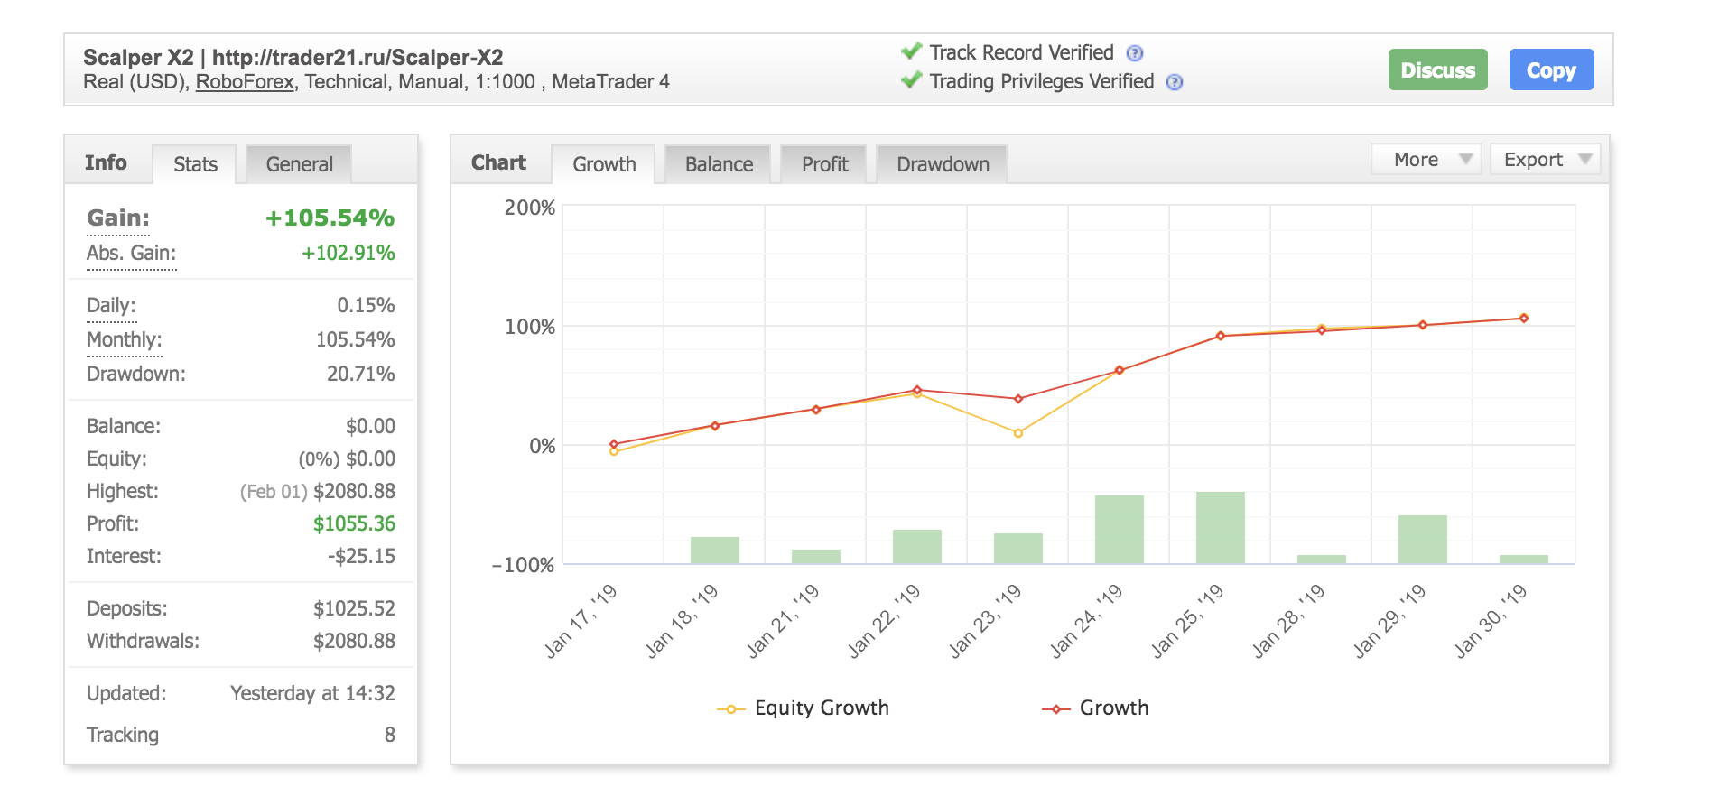The height and width of the screenshot is (796, 1719).
Task: Click the Yesterday at 14:32 timestamp
Action: coord(312,694)
